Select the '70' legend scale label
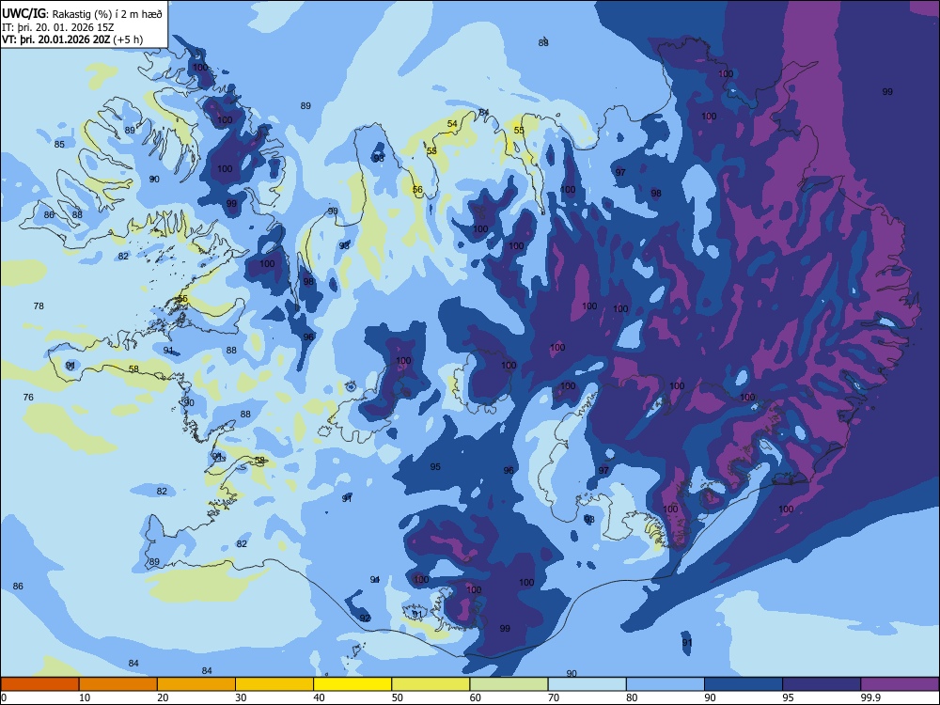Viewport: 940px width, 705px height. (554, 697)
